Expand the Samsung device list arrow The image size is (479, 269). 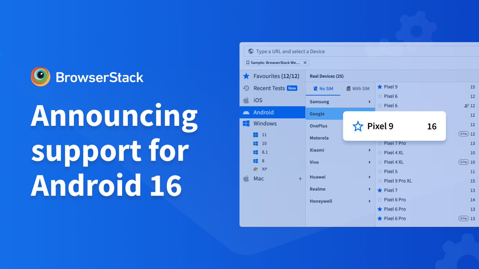click(370, 102)
